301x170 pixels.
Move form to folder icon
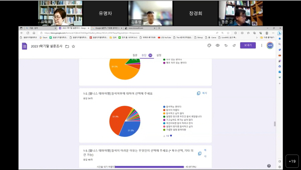[x=67, y=47]
